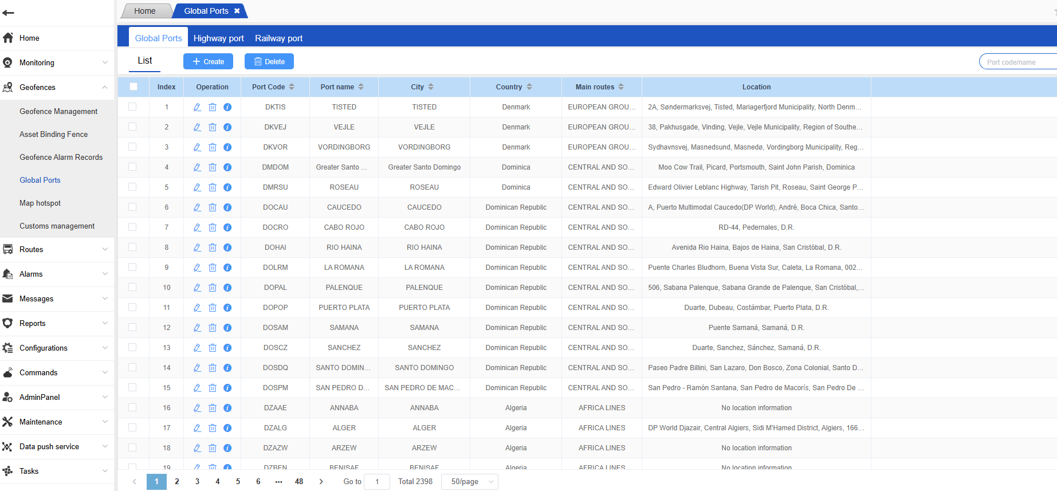Image resolution: width=1057 pixels, height=491 pixels.
Task: Click the trash icon for VEJLE row
Action: 213,127
